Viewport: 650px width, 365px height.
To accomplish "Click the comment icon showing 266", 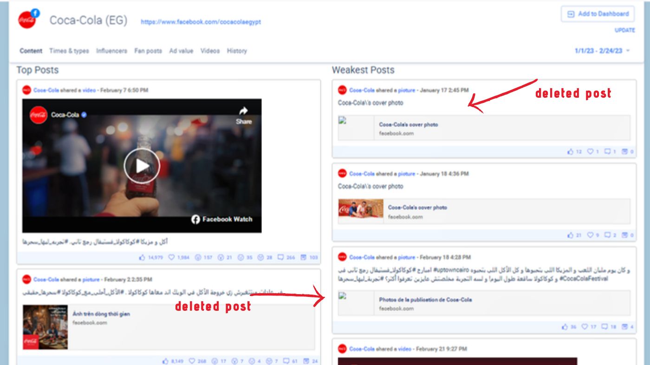I will click(280, 258).
